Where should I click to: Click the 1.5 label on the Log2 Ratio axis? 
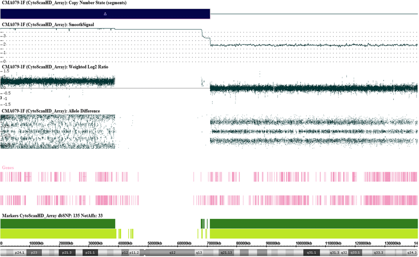[x=6, y=71]
